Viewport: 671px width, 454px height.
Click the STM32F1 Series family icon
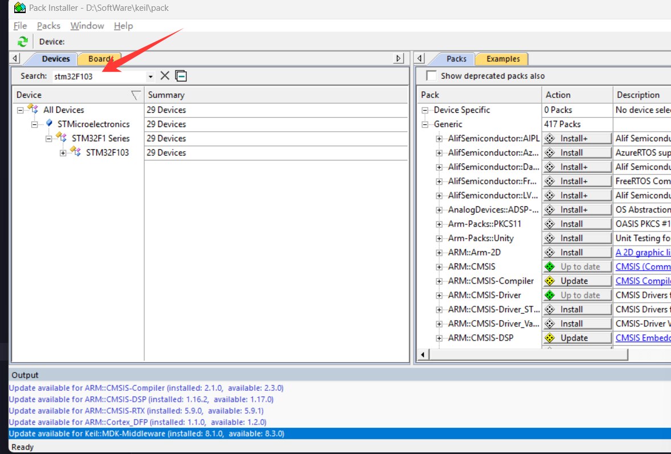click(61, 137)
